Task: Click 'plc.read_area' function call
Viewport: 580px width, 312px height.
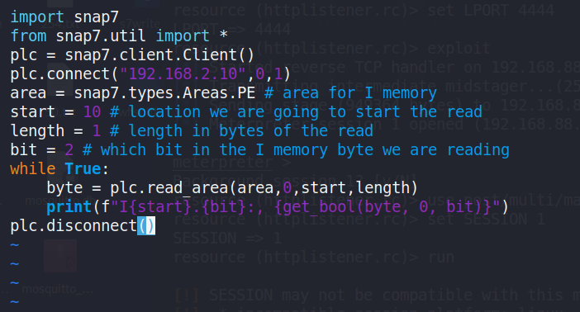Action: click(x=169, y=188)
